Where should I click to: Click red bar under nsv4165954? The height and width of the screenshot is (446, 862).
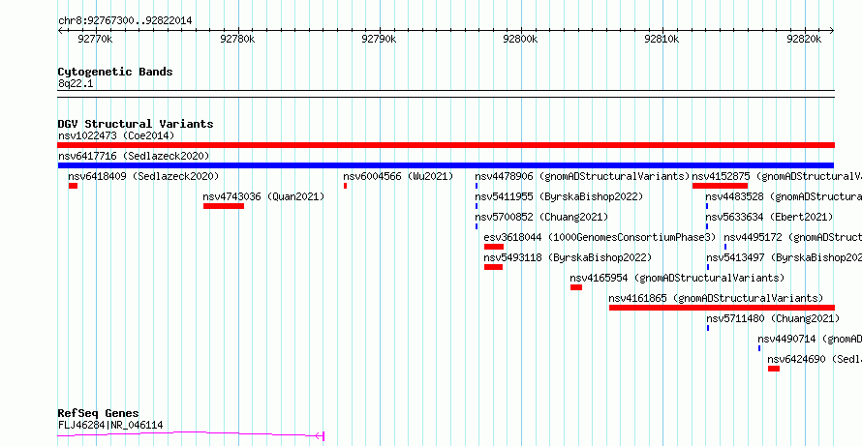coord(576,287)
